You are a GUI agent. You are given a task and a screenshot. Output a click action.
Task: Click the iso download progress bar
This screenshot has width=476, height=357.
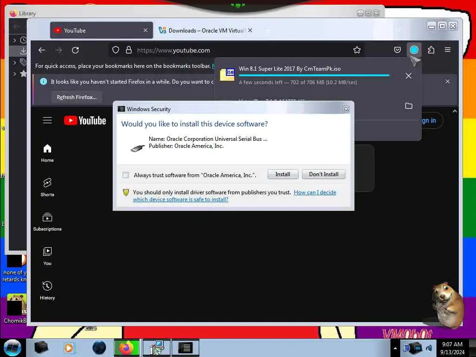314,75
